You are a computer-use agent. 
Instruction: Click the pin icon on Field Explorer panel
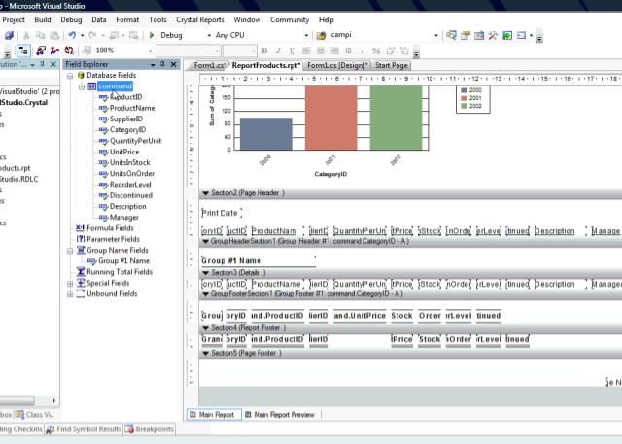(162, 64)
